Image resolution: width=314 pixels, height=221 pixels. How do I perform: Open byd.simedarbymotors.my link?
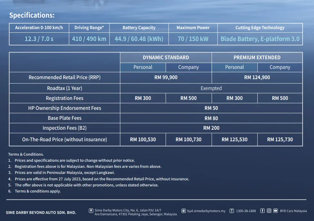click(206, 211)
